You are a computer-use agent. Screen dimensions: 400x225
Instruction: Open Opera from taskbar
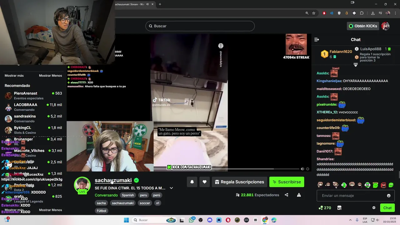(x=228, y=220)
